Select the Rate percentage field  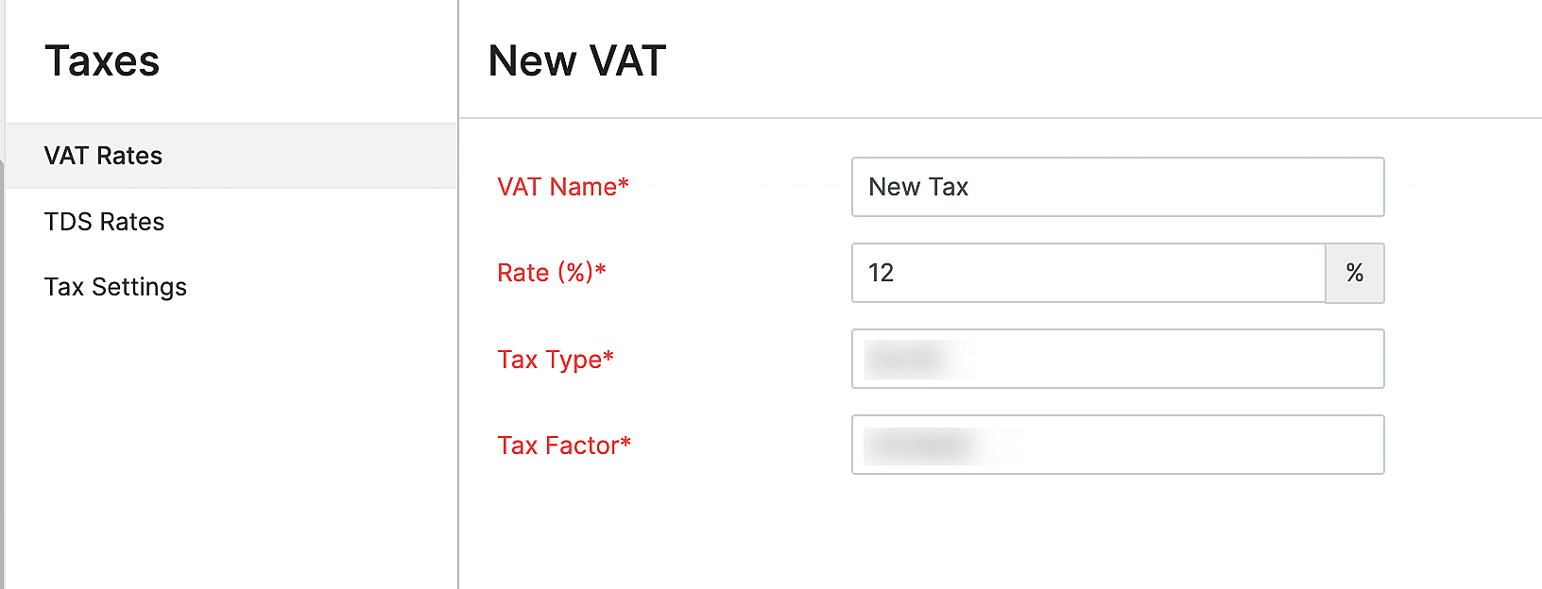pyautogui.click(x=1087, y=273)
